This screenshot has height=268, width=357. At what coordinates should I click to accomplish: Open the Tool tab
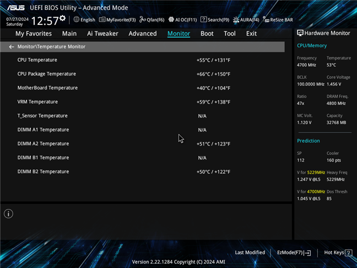tap(230, 34)
